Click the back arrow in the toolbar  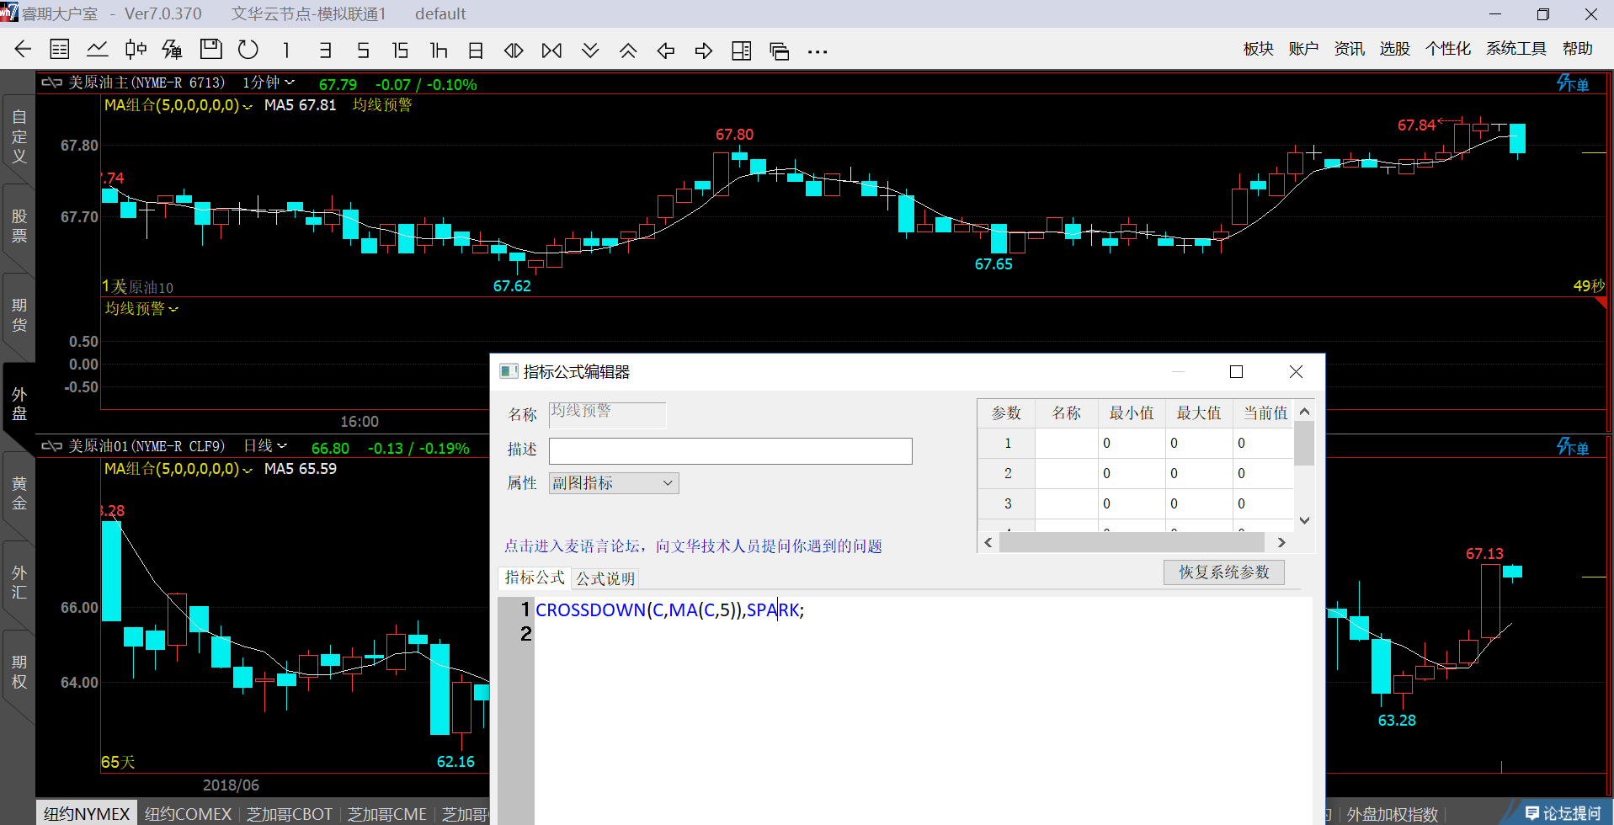click(x=23, y=50)
